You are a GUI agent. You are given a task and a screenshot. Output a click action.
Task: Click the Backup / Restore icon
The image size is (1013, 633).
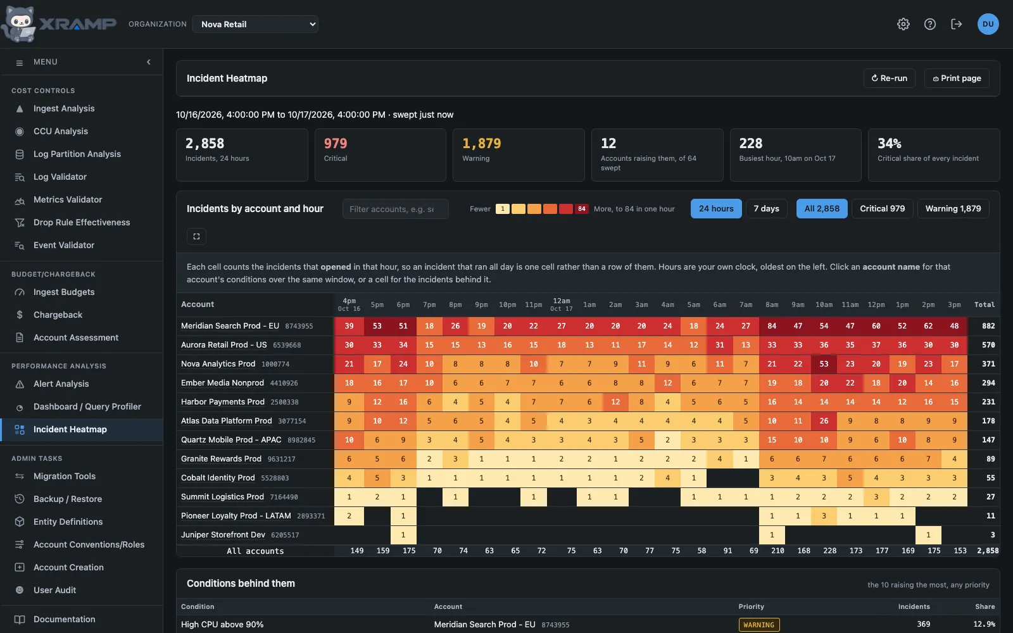click(20, 499)
